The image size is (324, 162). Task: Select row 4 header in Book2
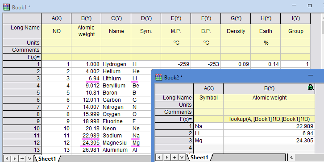click(174, 148)
